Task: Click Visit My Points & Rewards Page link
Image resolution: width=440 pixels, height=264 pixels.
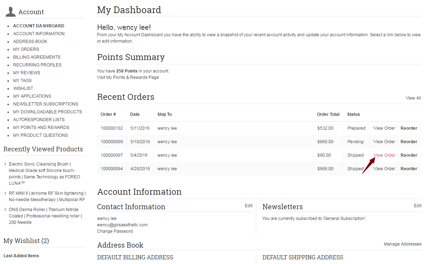Action: tap(128, 77)
